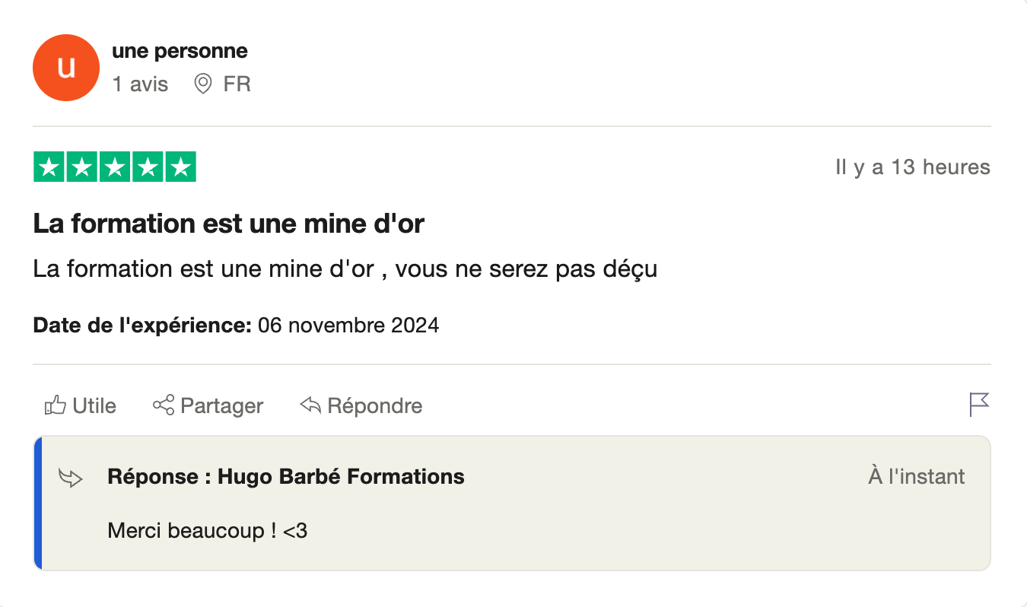Click the arrow icon in the company response

(71, 478)
